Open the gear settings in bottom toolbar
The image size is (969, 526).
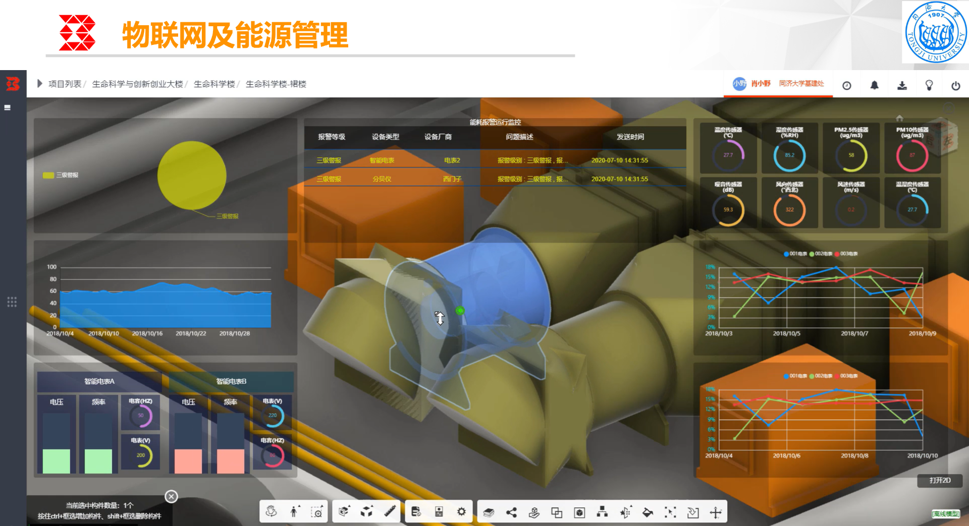461,512
